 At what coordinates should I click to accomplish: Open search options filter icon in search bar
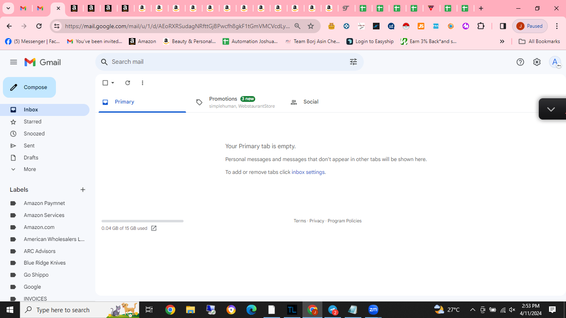click(353, 62)
